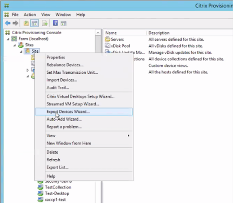Click the Citrix logo in the title bar
The width and height of the screenshot is (233, 203).
click(7, 6)
